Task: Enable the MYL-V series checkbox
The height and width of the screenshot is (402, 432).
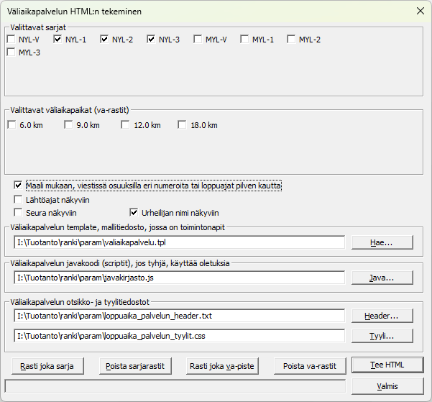Action: click(198, 40)
